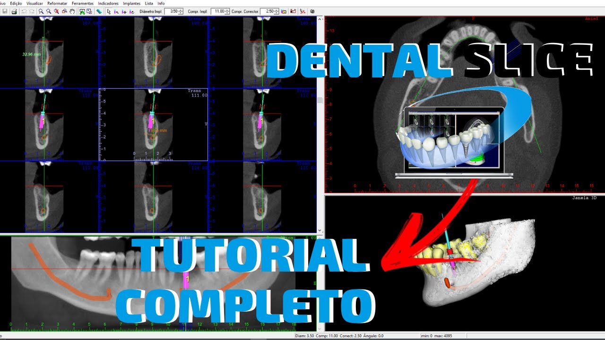Click the Compr. Impl. value field
The height and width of the screenshot is (340, 605).
pyautogui.click(x=218, y=11)
